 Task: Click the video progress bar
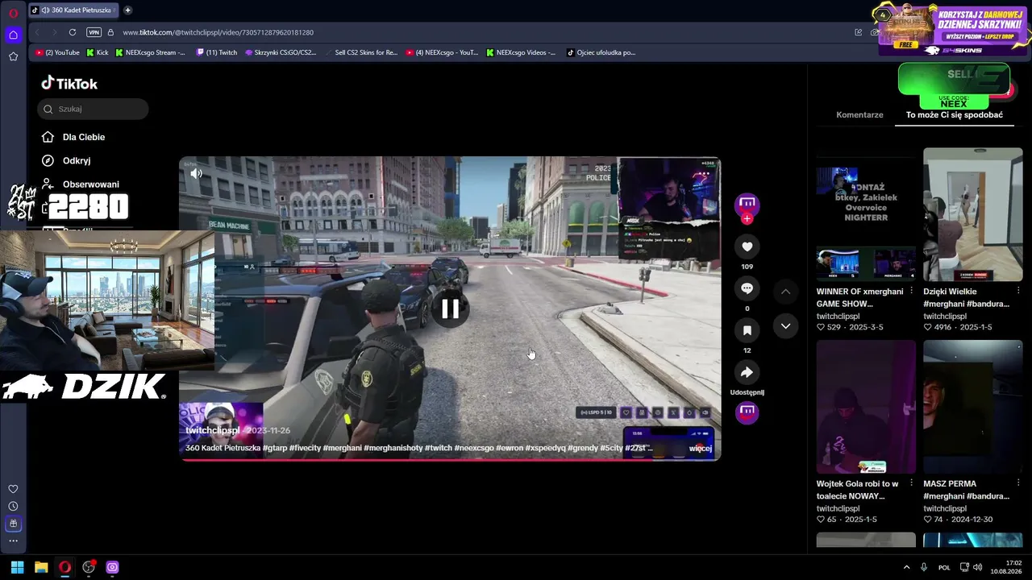pyautogui.click(x=450, y=459)
